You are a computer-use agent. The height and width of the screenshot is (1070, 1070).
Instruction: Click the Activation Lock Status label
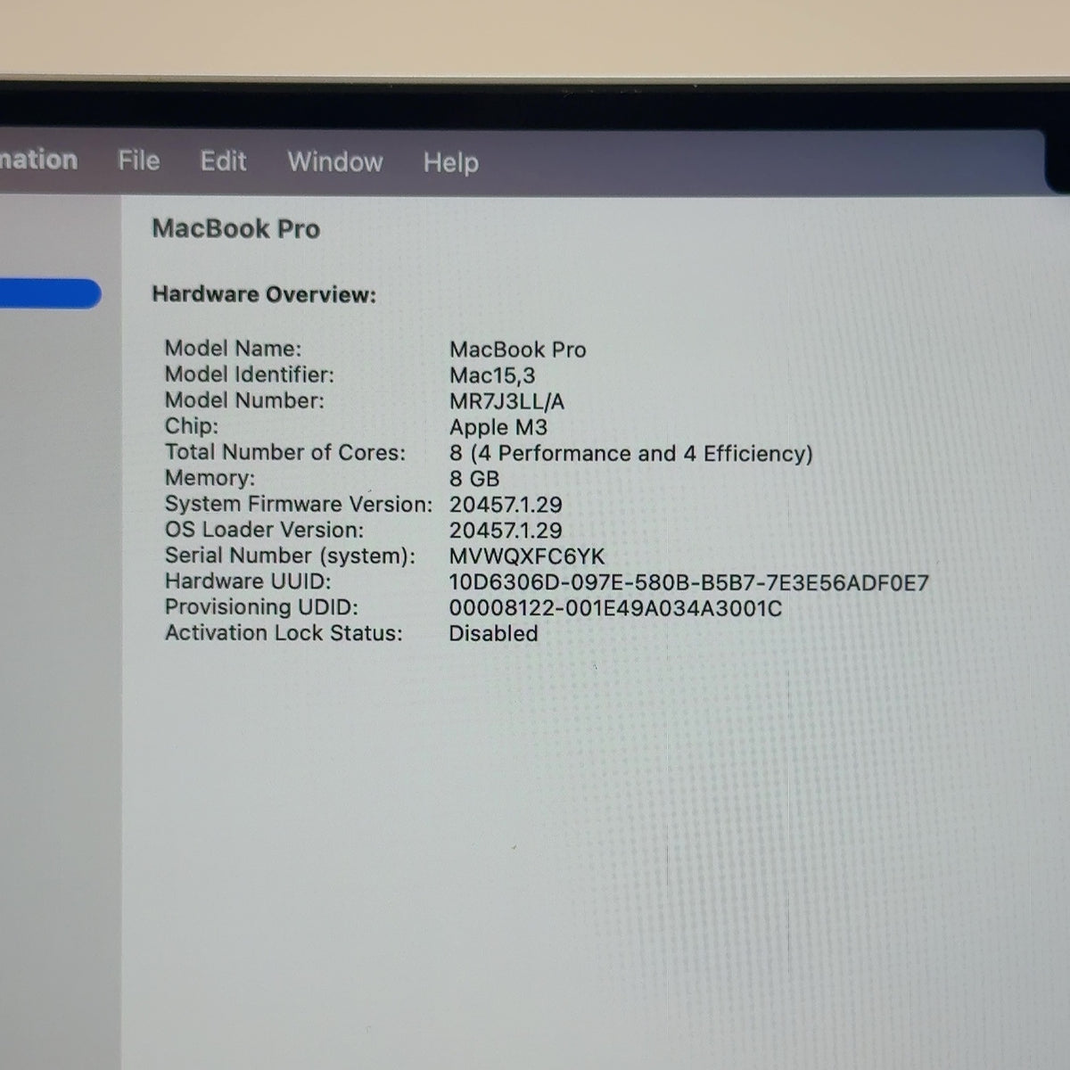tap(284, 633)
